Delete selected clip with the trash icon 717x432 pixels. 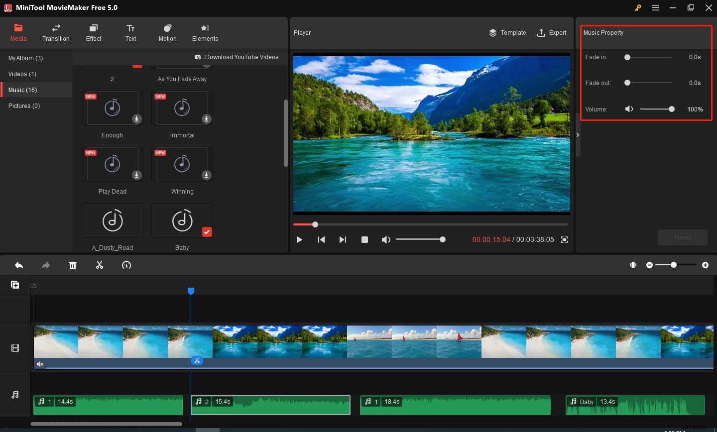pyautogui.click(x=73, y=265)
